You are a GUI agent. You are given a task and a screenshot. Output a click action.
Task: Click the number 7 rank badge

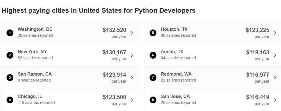(153, 78)
